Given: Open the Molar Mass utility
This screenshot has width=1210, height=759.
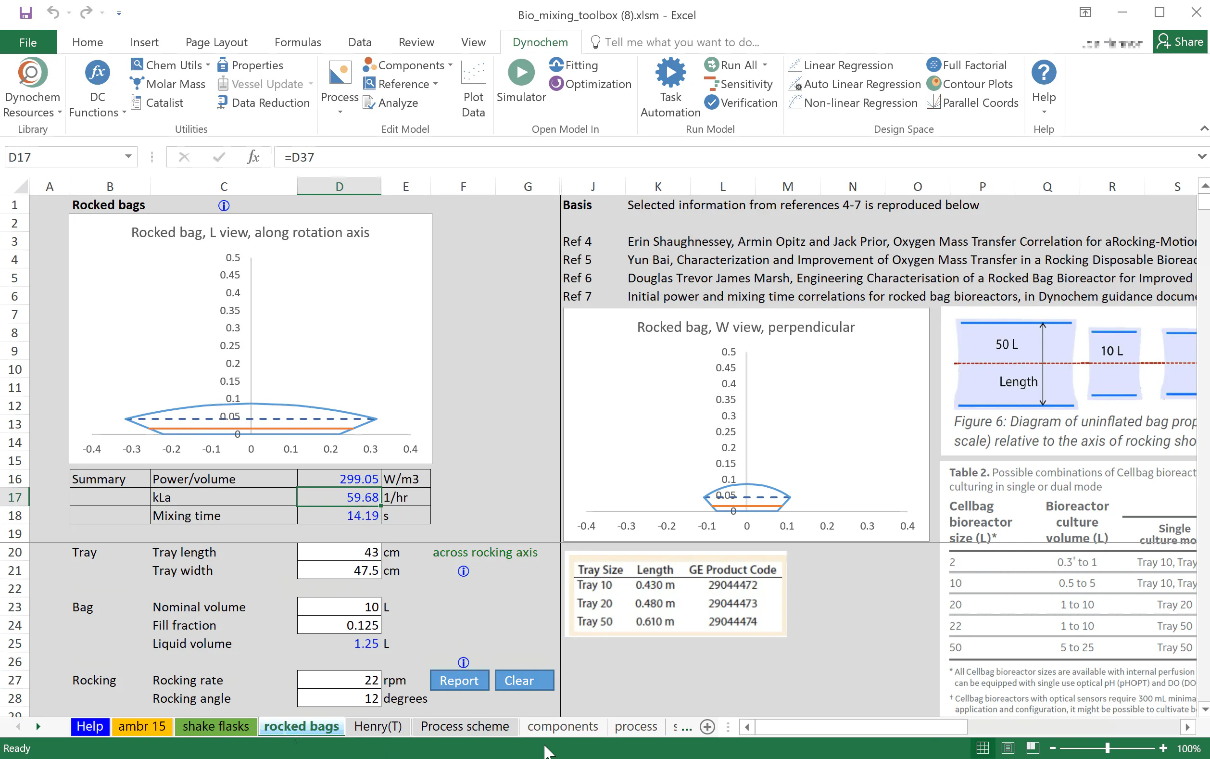Looking at the screenshot, I should (x=168, y=84).
